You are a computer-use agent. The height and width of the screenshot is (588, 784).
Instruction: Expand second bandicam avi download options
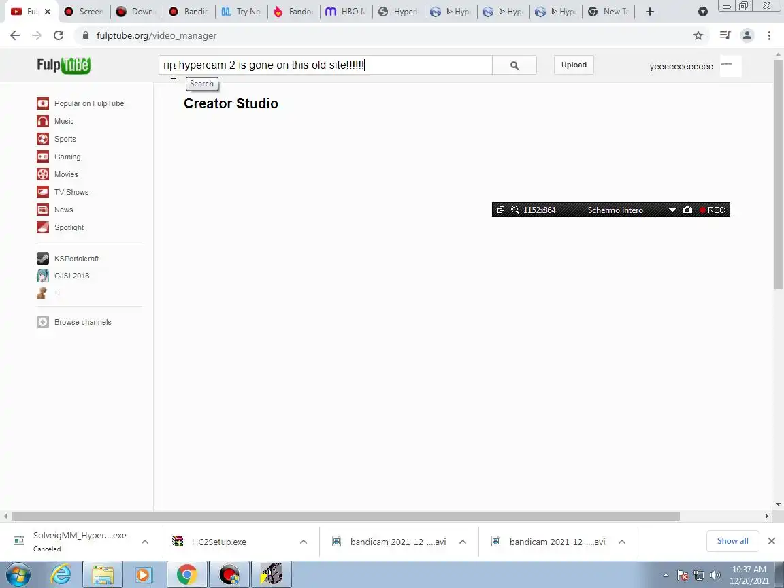(x=621, y=542)
